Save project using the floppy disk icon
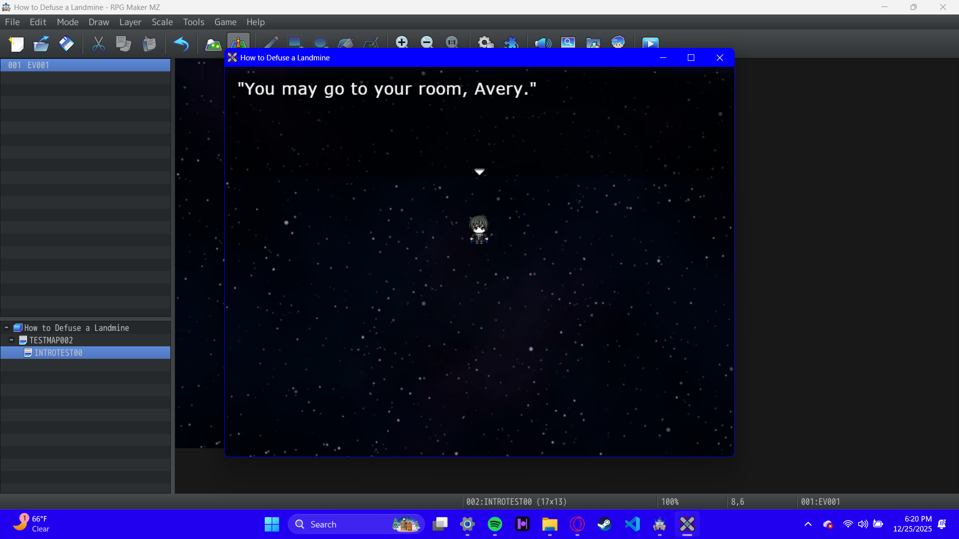 [66, 44]
